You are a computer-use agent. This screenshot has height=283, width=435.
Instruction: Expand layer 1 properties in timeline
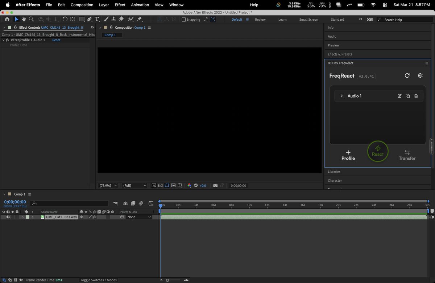click(23, 217)
